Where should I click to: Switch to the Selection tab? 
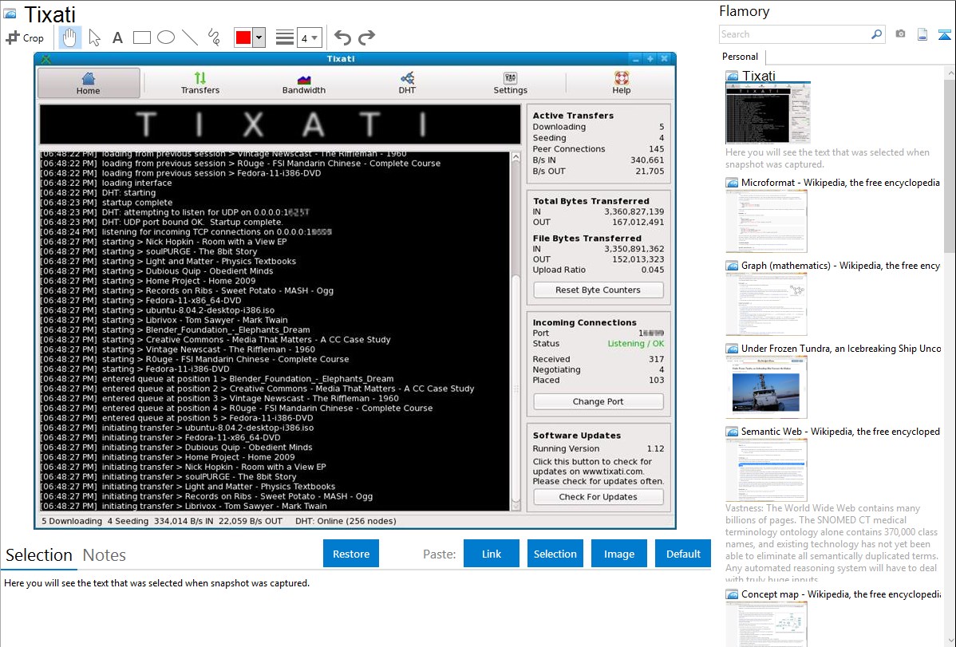point(39,555)
